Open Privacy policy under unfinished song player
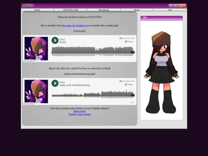 [29, 104]
